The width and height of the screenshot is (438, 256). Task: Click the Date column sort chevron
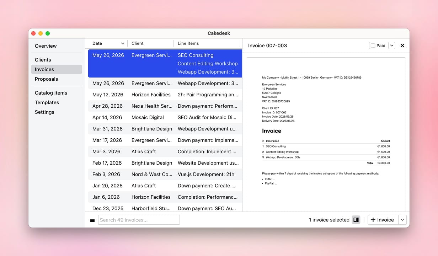pyautogui.click(x=123, y=43)
